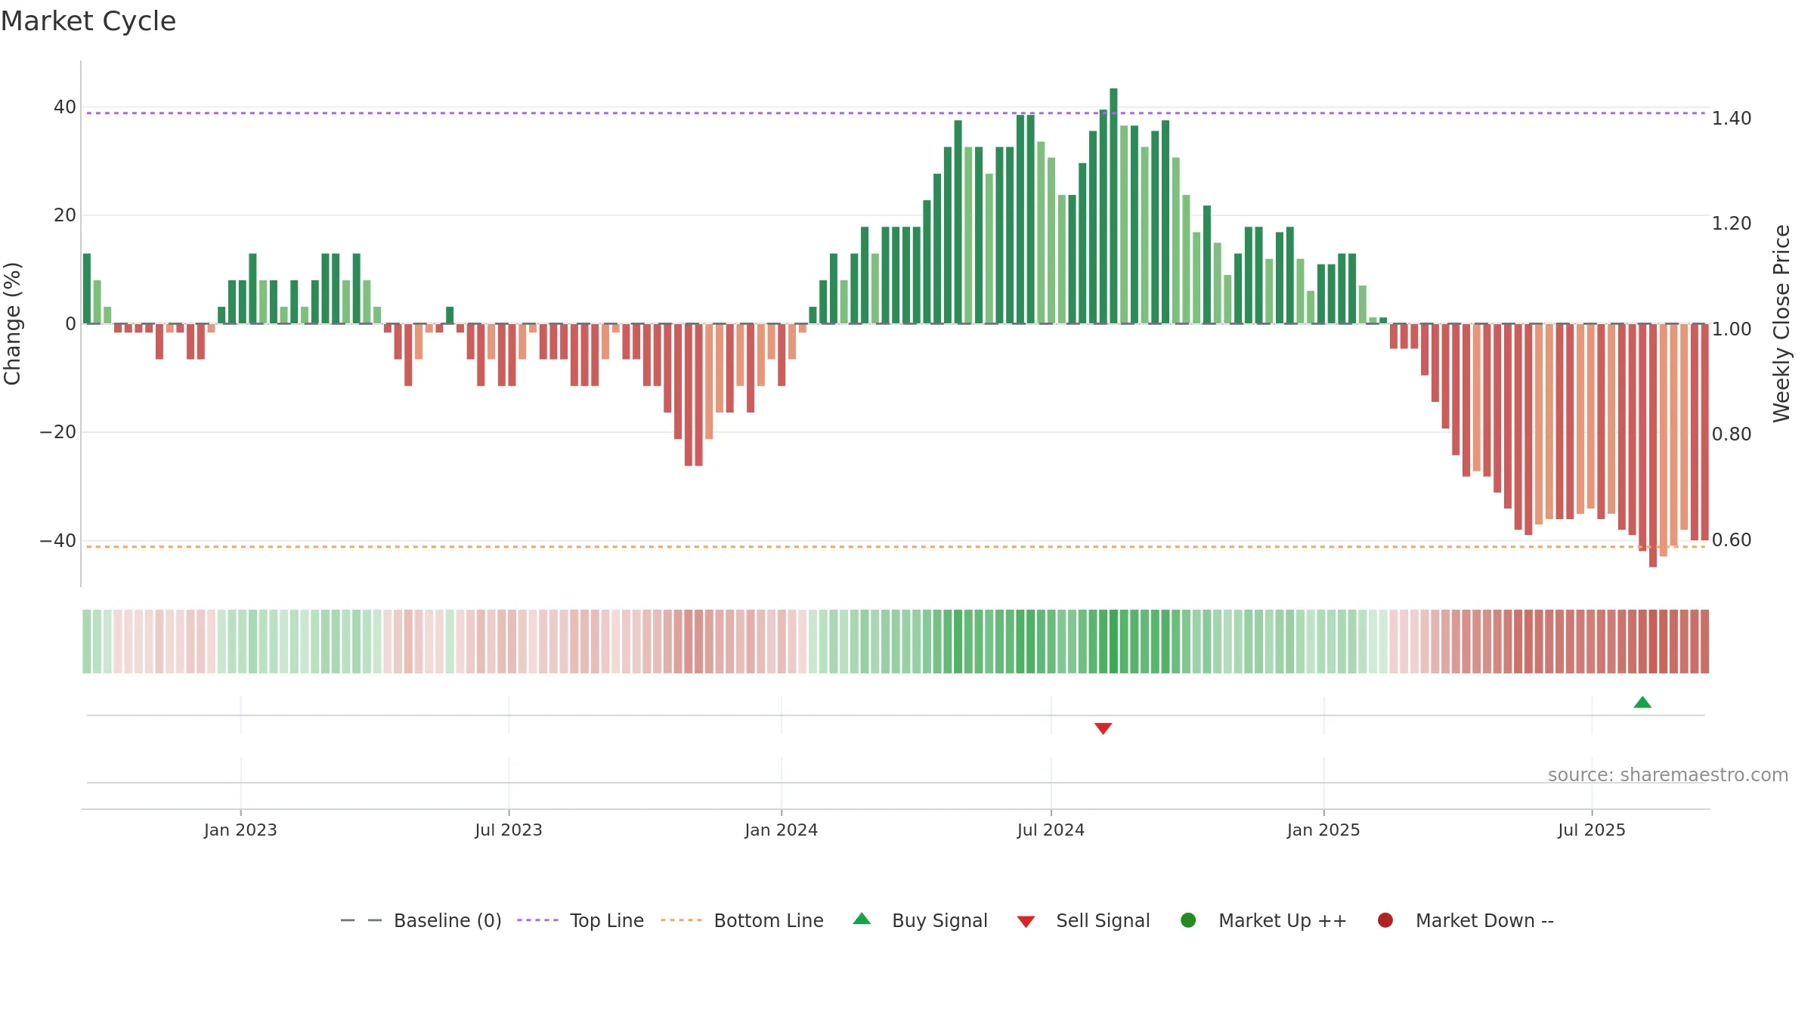This screenshot has width=1814, height=1020.
Task: Click the 0.80 tick on price axis
Action: tap(1732, 434)
